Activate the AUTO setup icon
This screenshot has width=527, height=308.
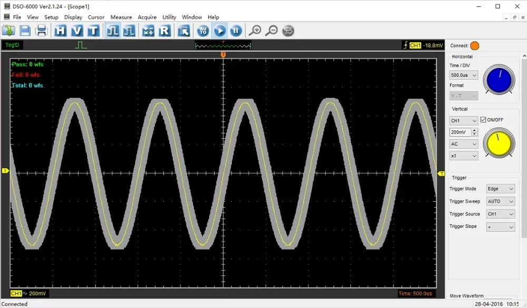202,30
